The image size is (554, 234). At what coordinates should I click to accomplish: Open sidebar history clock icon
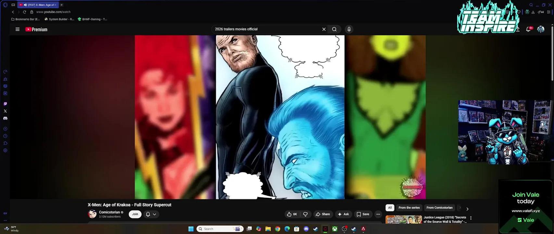click(x=5, y=136)
